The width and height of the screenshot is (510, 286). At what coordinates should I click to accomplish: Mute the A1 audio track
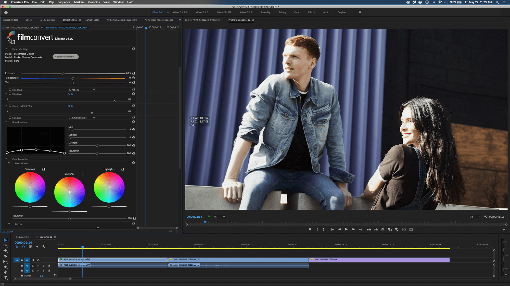pyautogui.click(x=38, y=266)
